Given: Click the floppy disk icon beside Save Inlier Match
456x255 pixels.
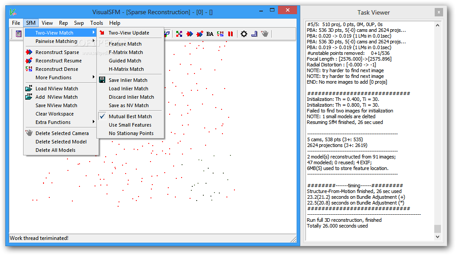Looking at the screenshot, I should click(x=102, y=80).
